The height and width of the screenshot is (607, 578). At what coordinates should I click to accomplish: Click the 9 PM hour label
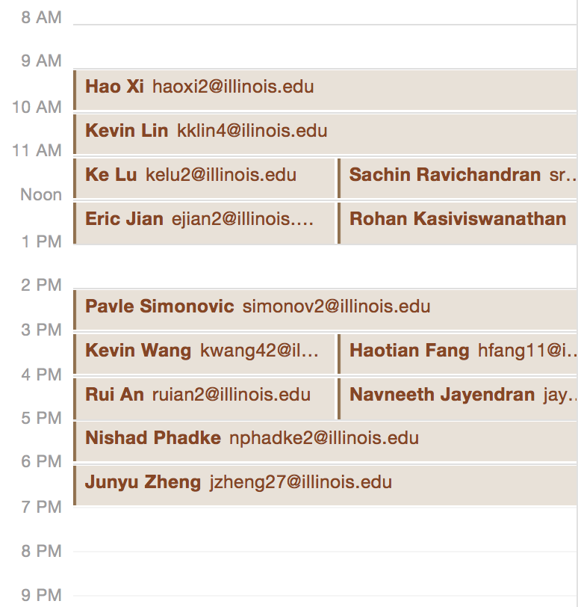point(41,596)
